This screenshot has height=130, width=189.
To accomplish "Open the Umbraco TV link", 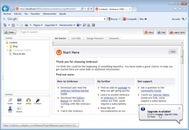I will [110, 98].
